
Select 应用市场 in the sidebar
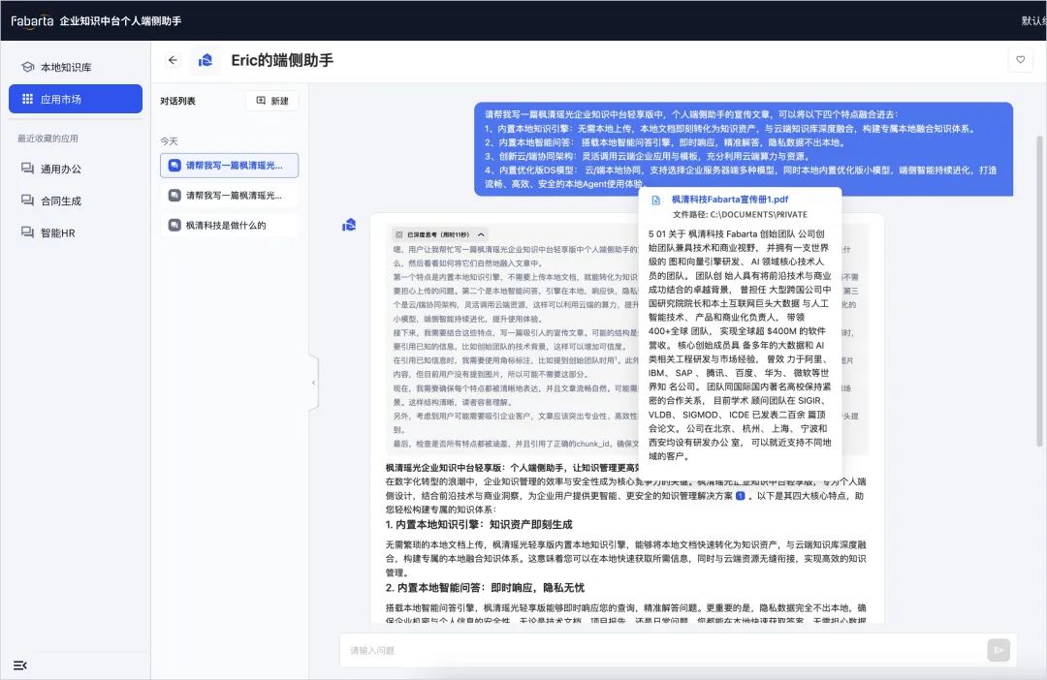click(x=76, y=99)
